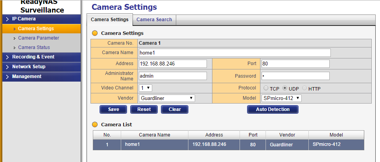The height and width of the screenshot is (162, 380).
Task: Click the Clear button
Action: (175, 109)
